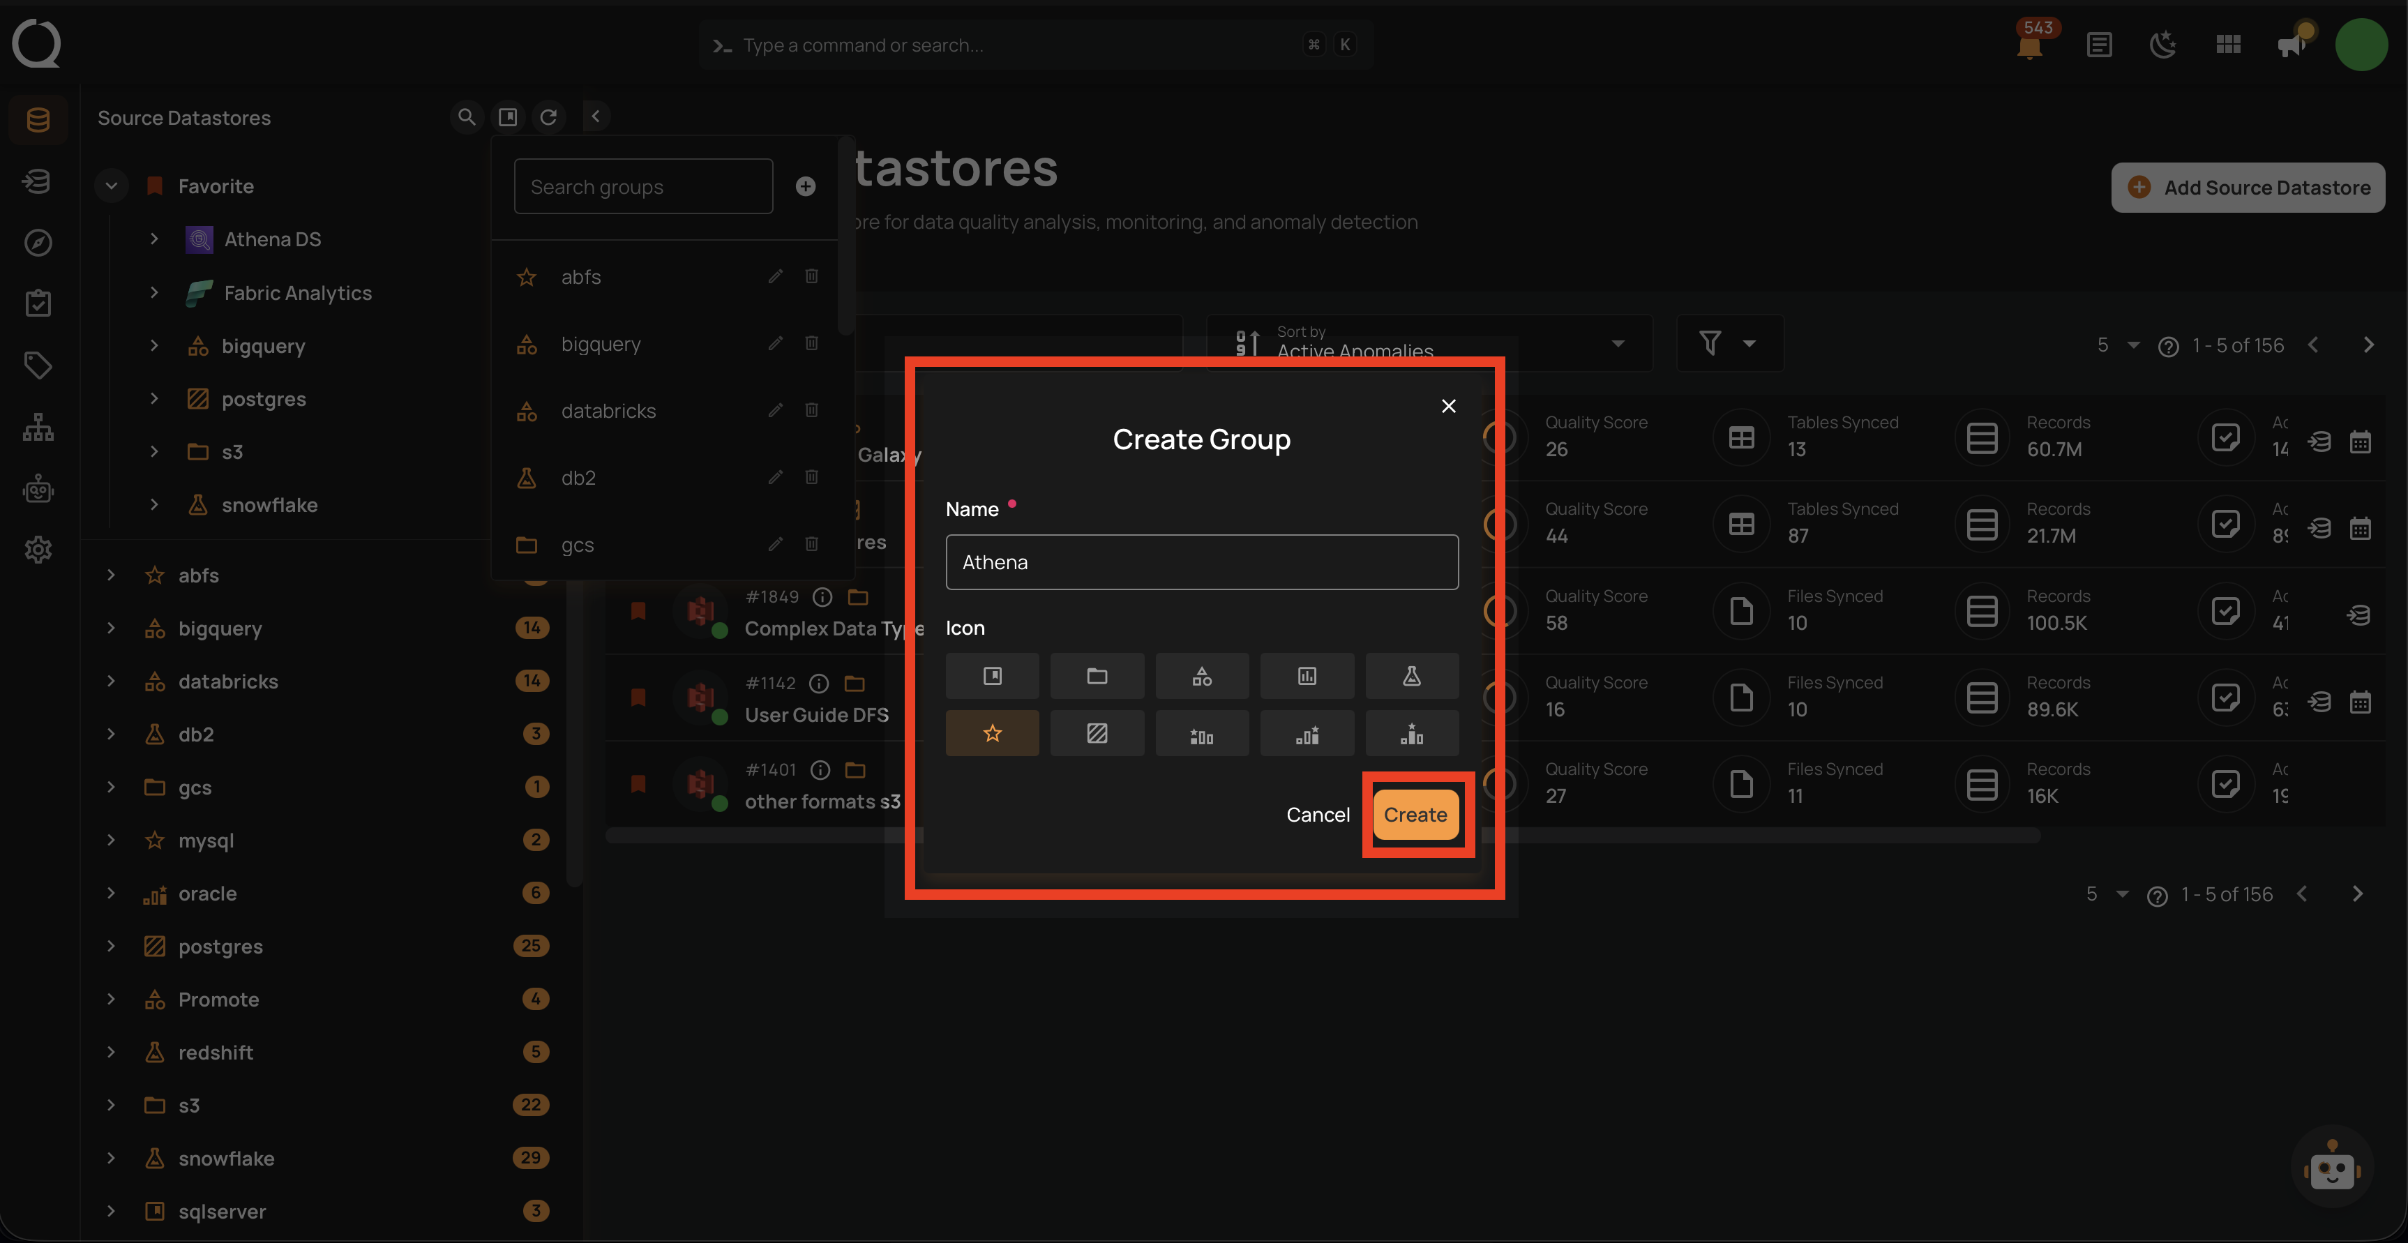Toggle the favorite flag on User Guide DFS
The width and height of the screenshot is (2408, 1243).
click(638, 699)
